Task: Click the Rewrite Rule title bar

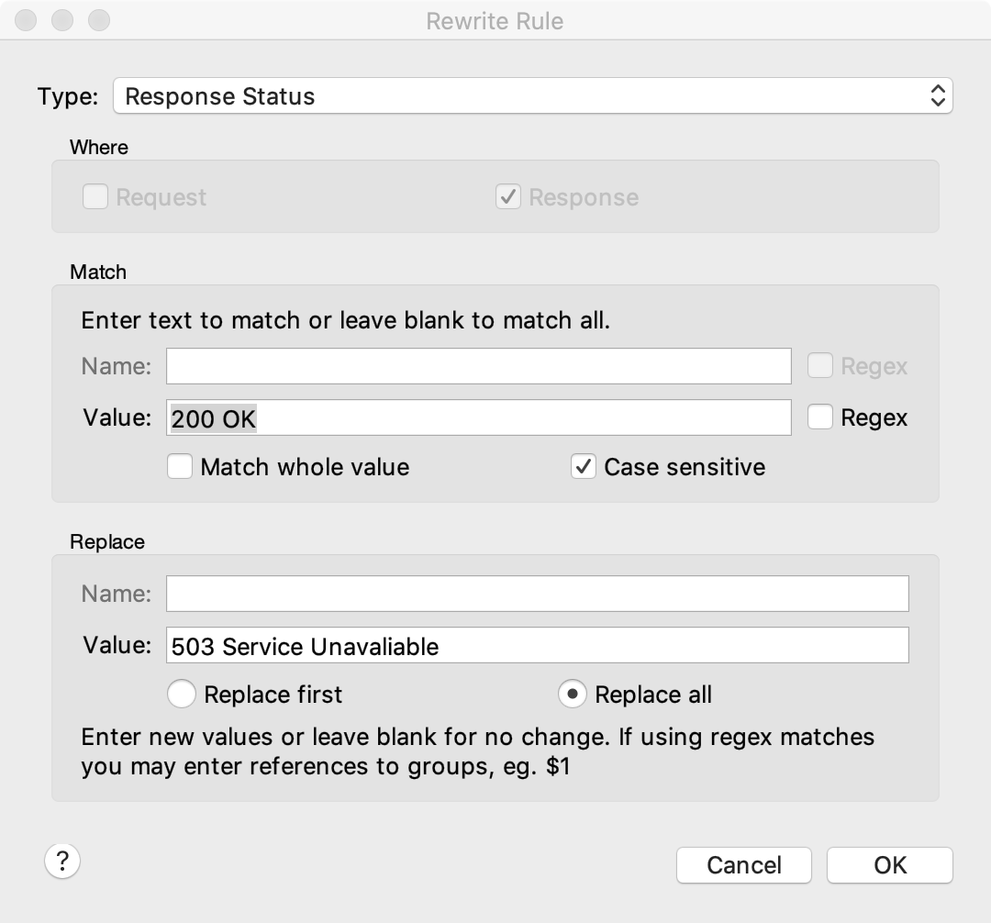Action: click(x=495, y=20)
